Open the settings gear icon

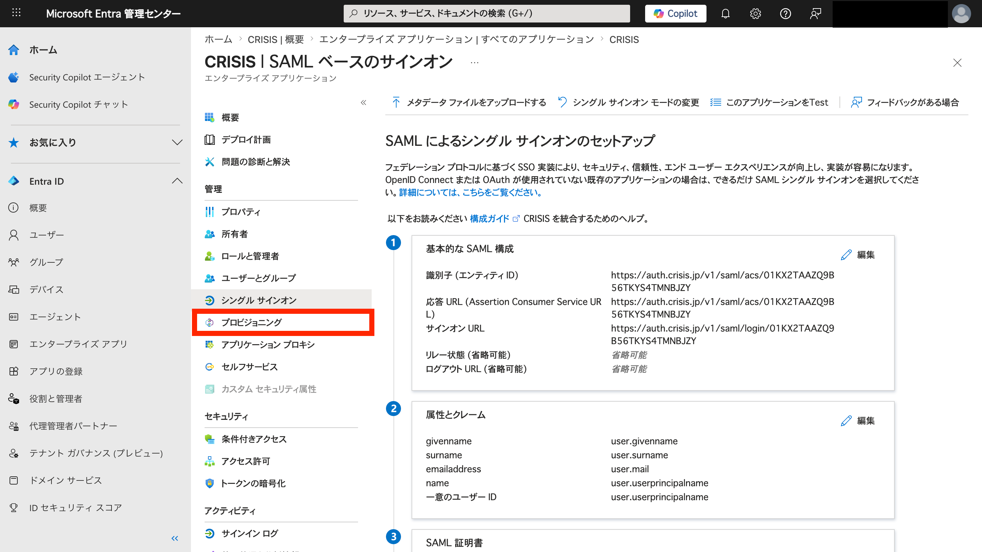pos(755,14)
